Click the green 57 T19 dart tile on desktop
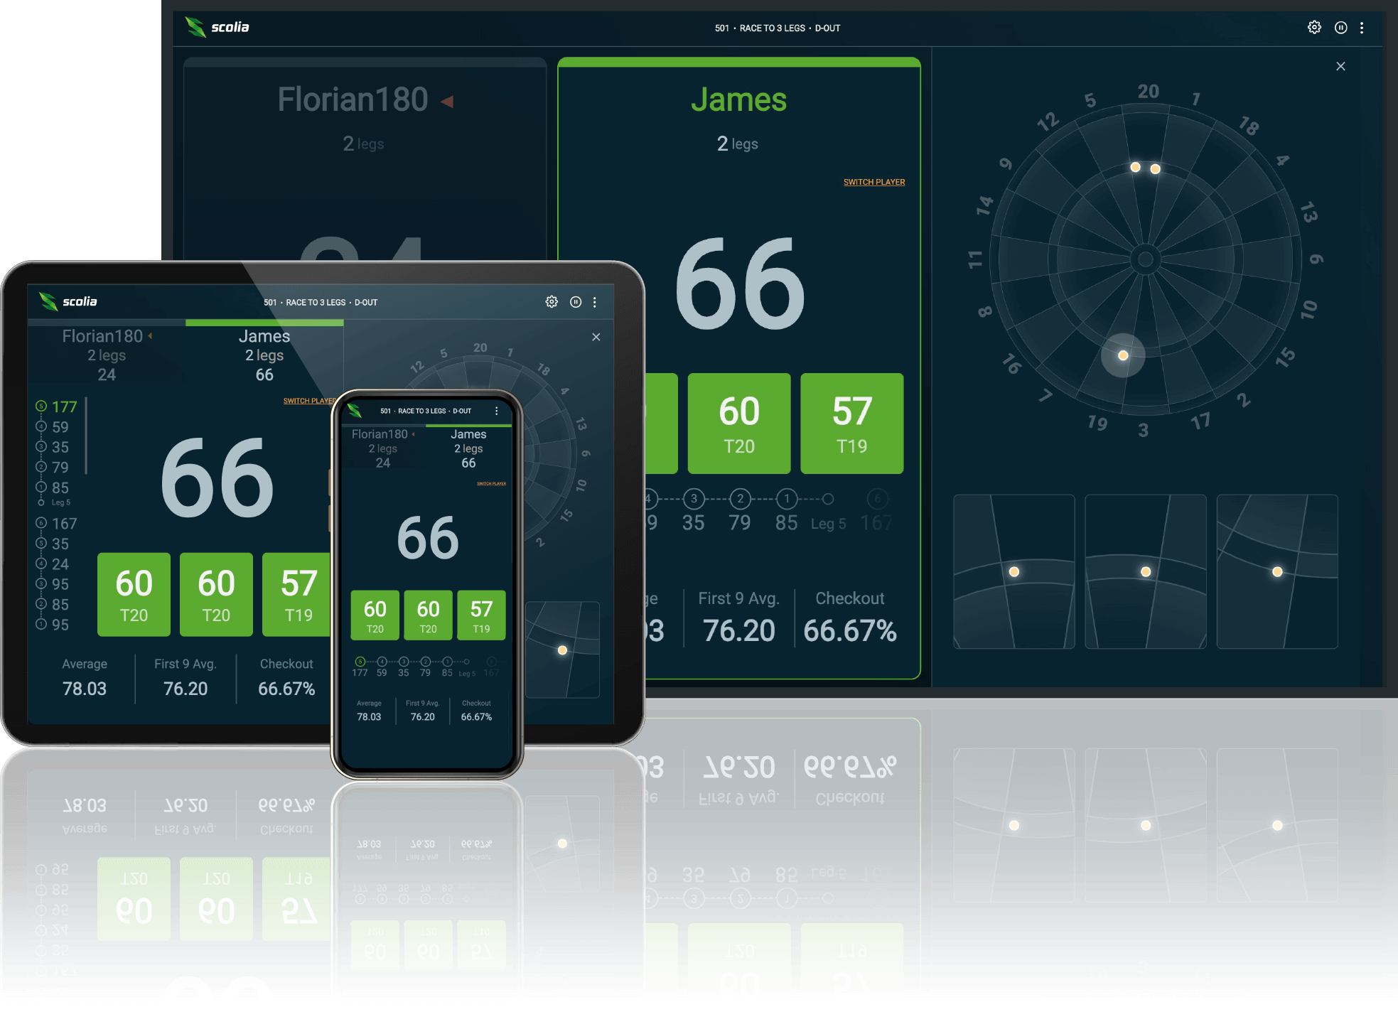Viewport: 1398px width, 1034px height. [851, 424]
